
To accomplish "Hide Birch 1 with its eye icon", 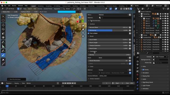I will point(163,21).
